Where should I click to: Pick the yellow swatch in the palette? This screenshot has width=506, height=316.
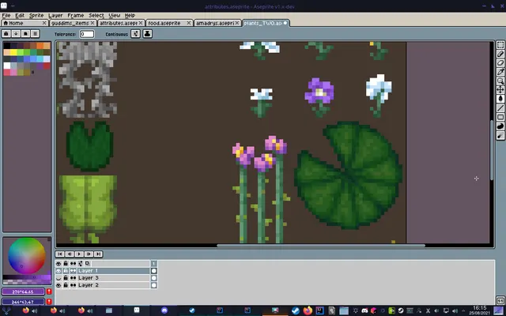13,52
